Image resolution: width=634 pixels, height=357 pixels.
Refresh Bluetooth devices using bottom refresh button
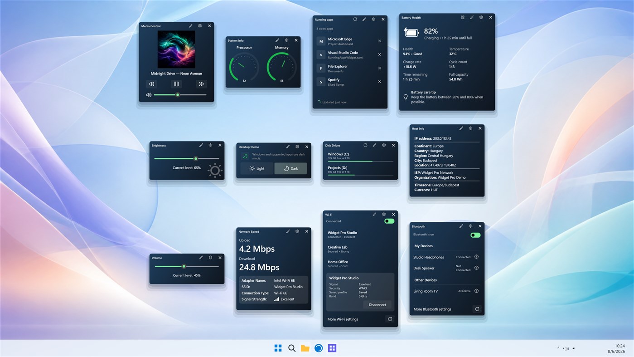click(477, 309)
